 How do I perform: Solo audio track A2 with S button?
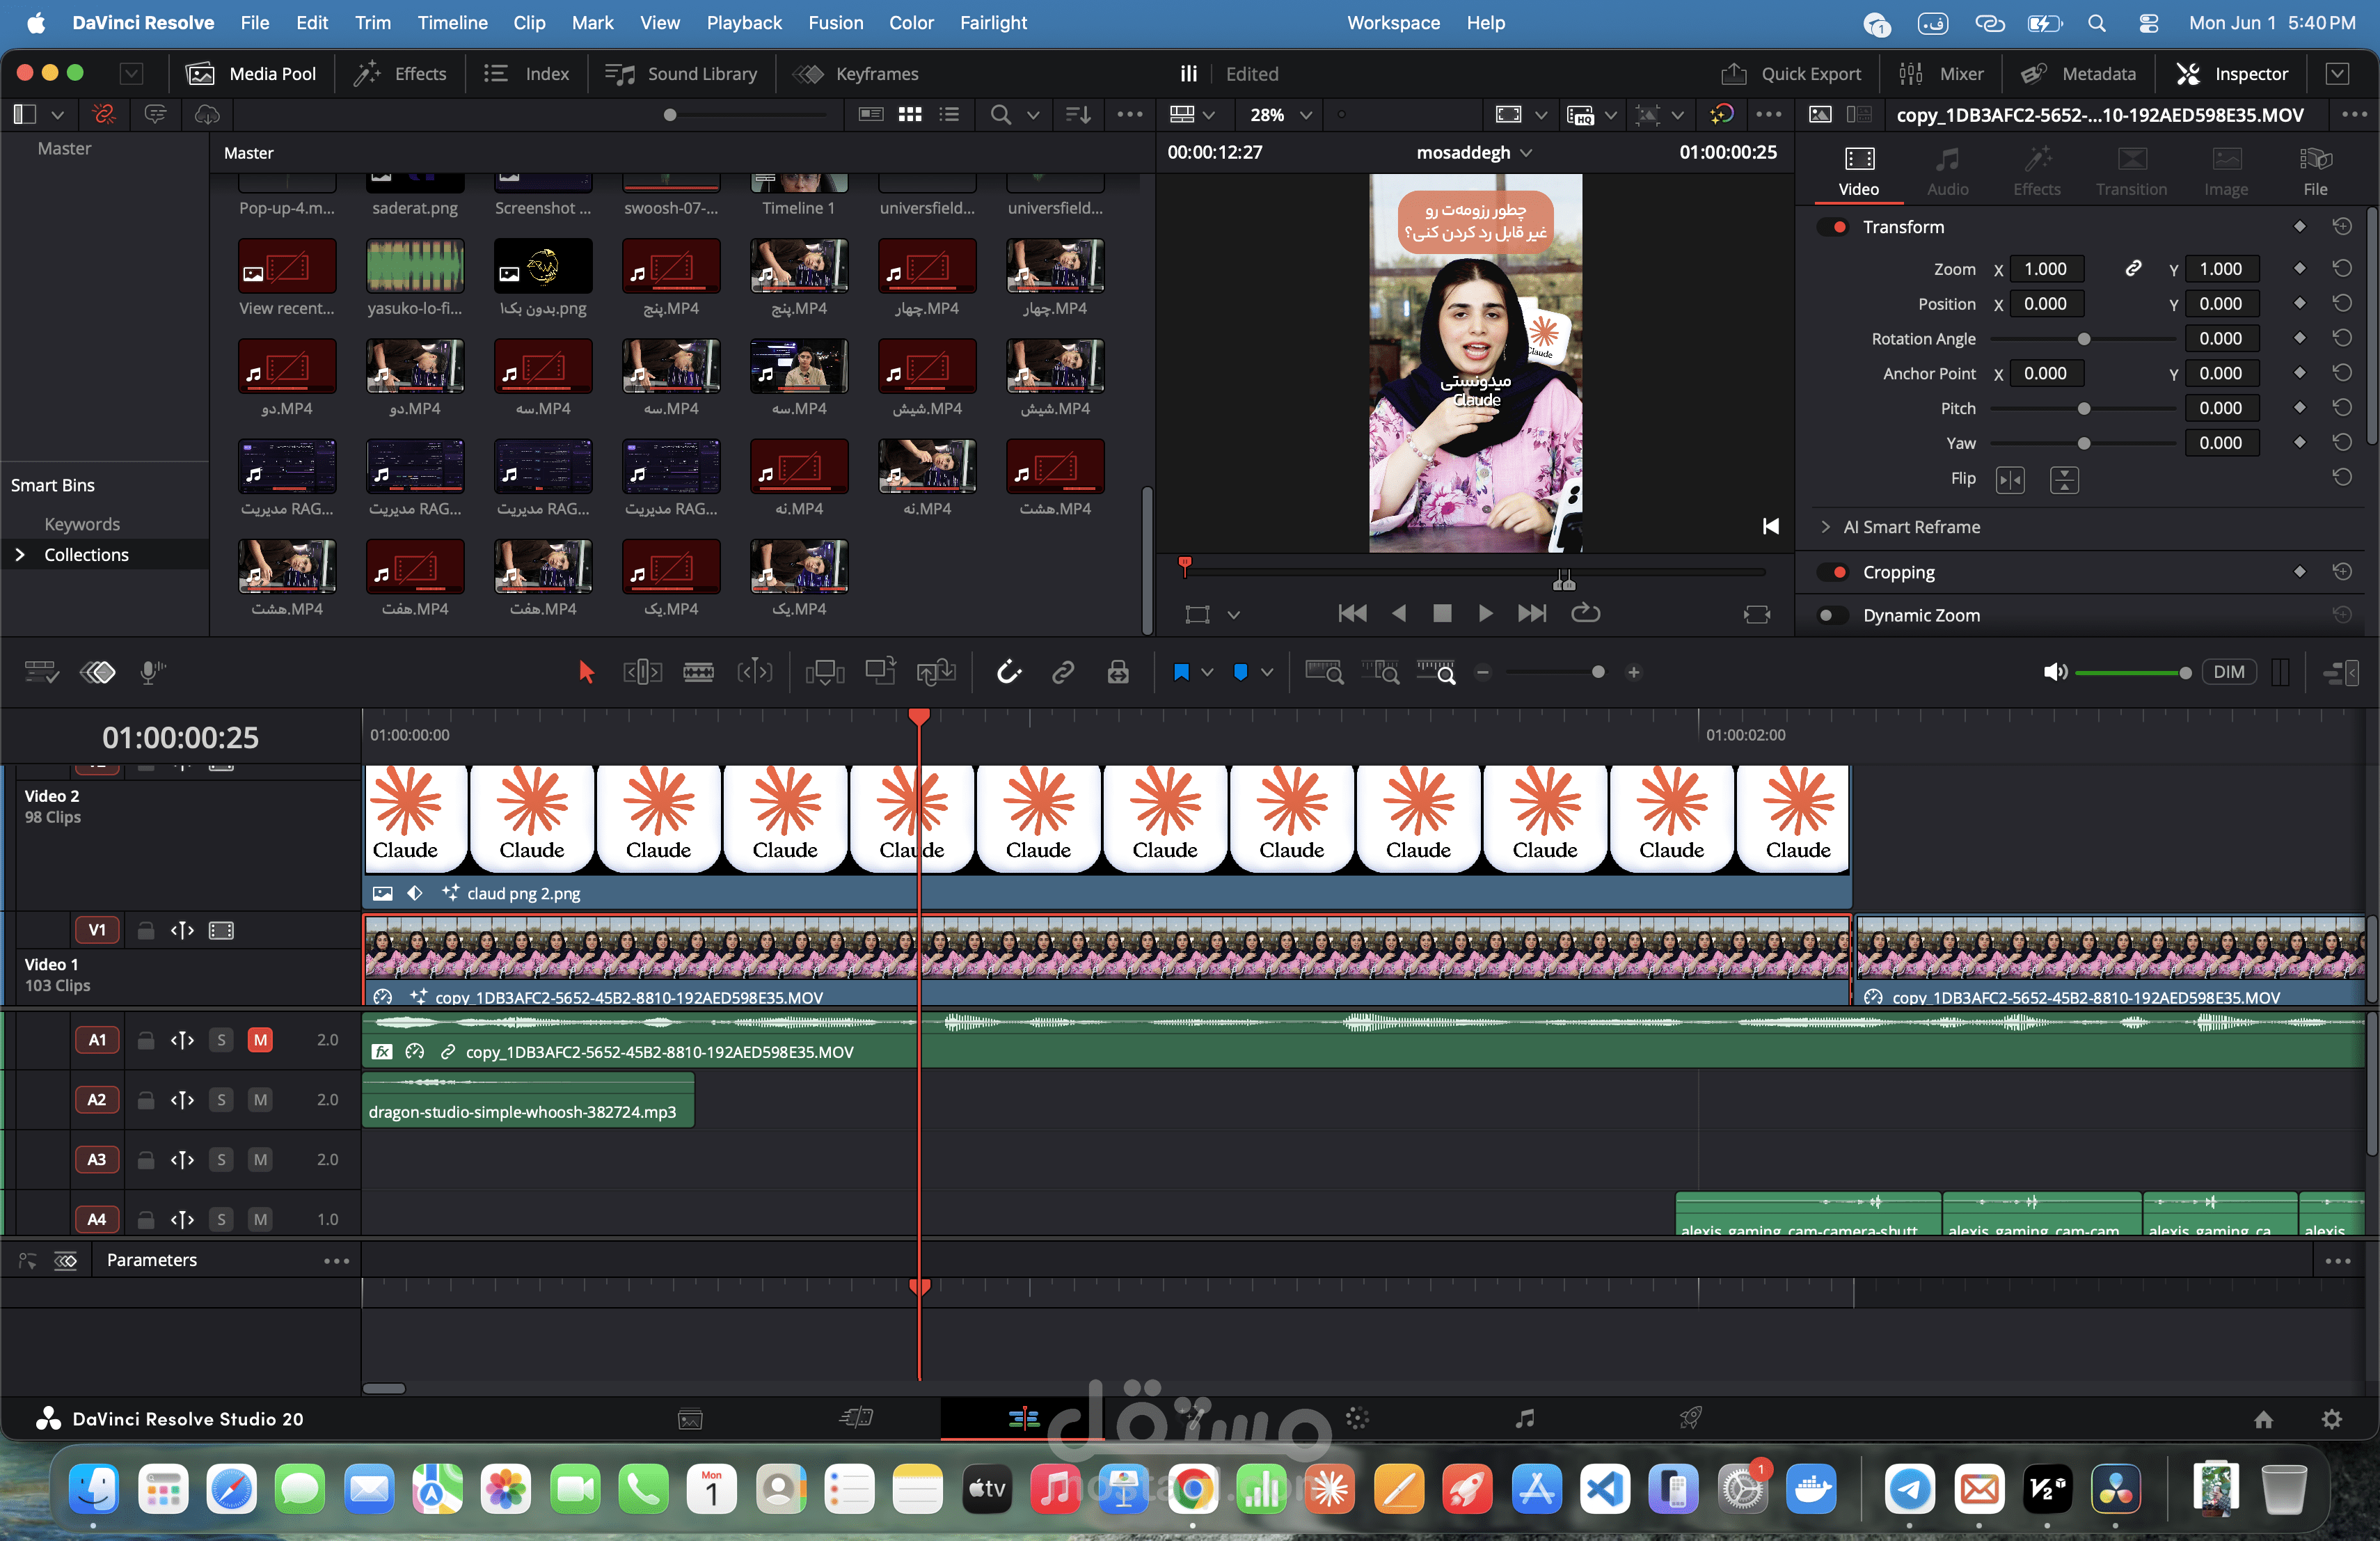click(221, 1100)
